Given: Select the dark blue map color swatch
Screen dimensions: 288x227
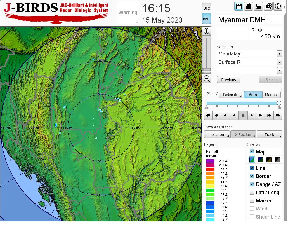Looking at the screenshot, I should 260,160.
